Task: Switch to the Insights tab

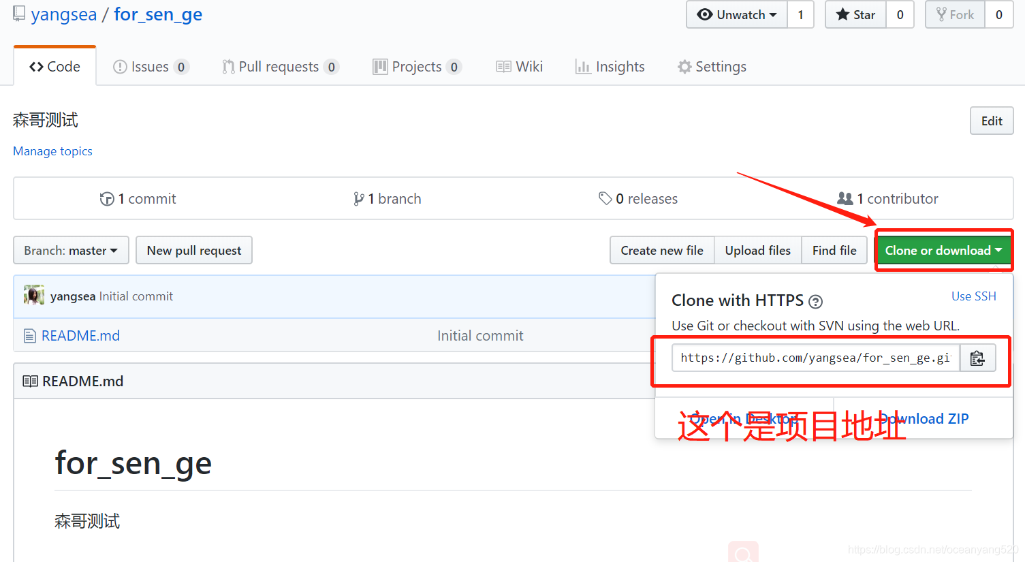Action: point(610,67)
